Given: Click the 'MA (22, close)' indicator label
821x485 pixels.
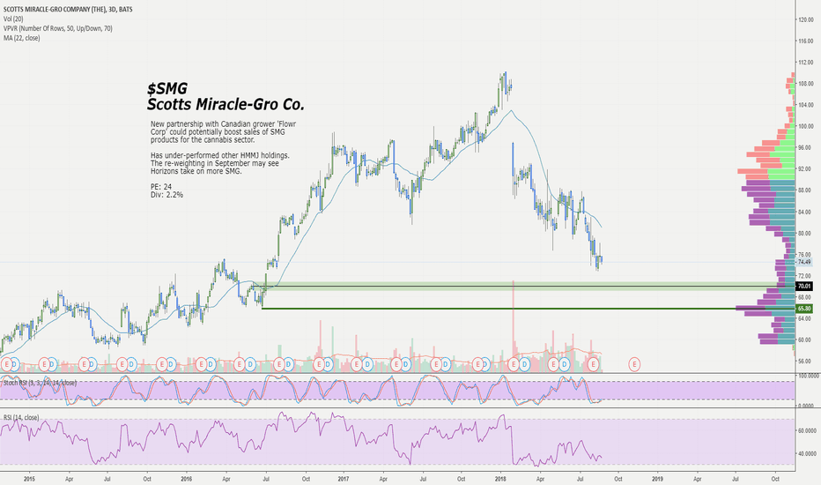Looking at the screenshot, I should (x=21, y=38).
